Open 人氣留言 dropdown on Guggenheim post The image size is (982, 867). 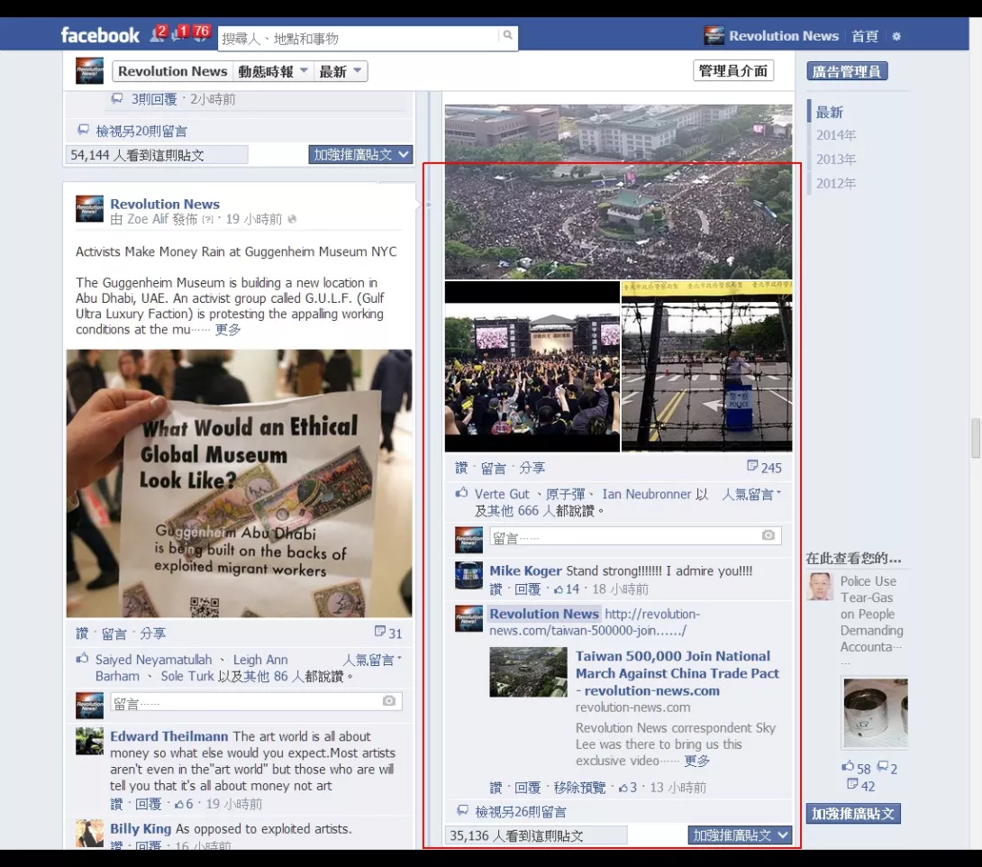(373, 660)
